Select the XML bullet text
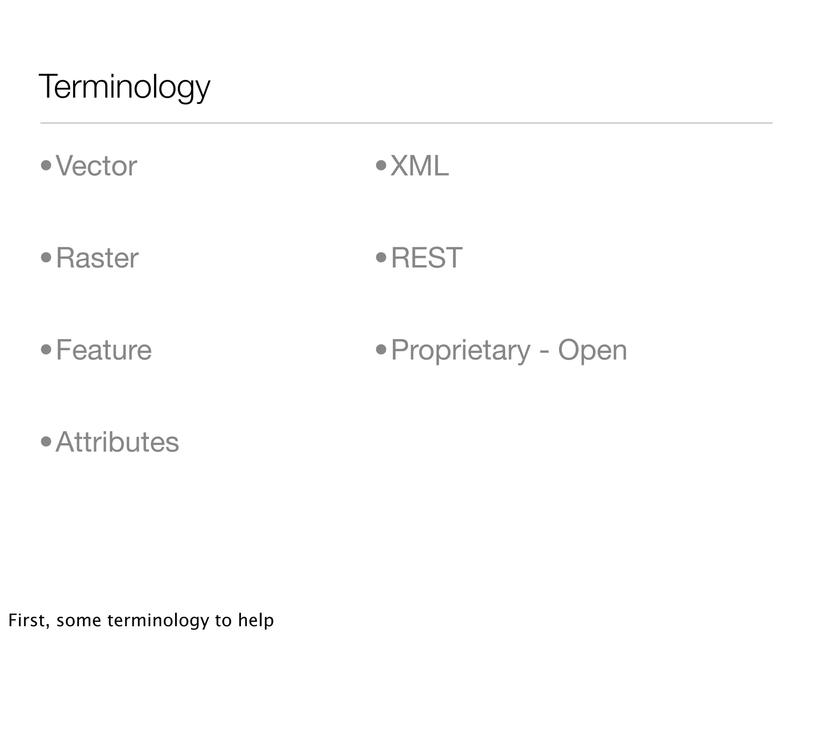Image resolution: width=813 pixels, height=754 pixels. click(x=420, y=166)
